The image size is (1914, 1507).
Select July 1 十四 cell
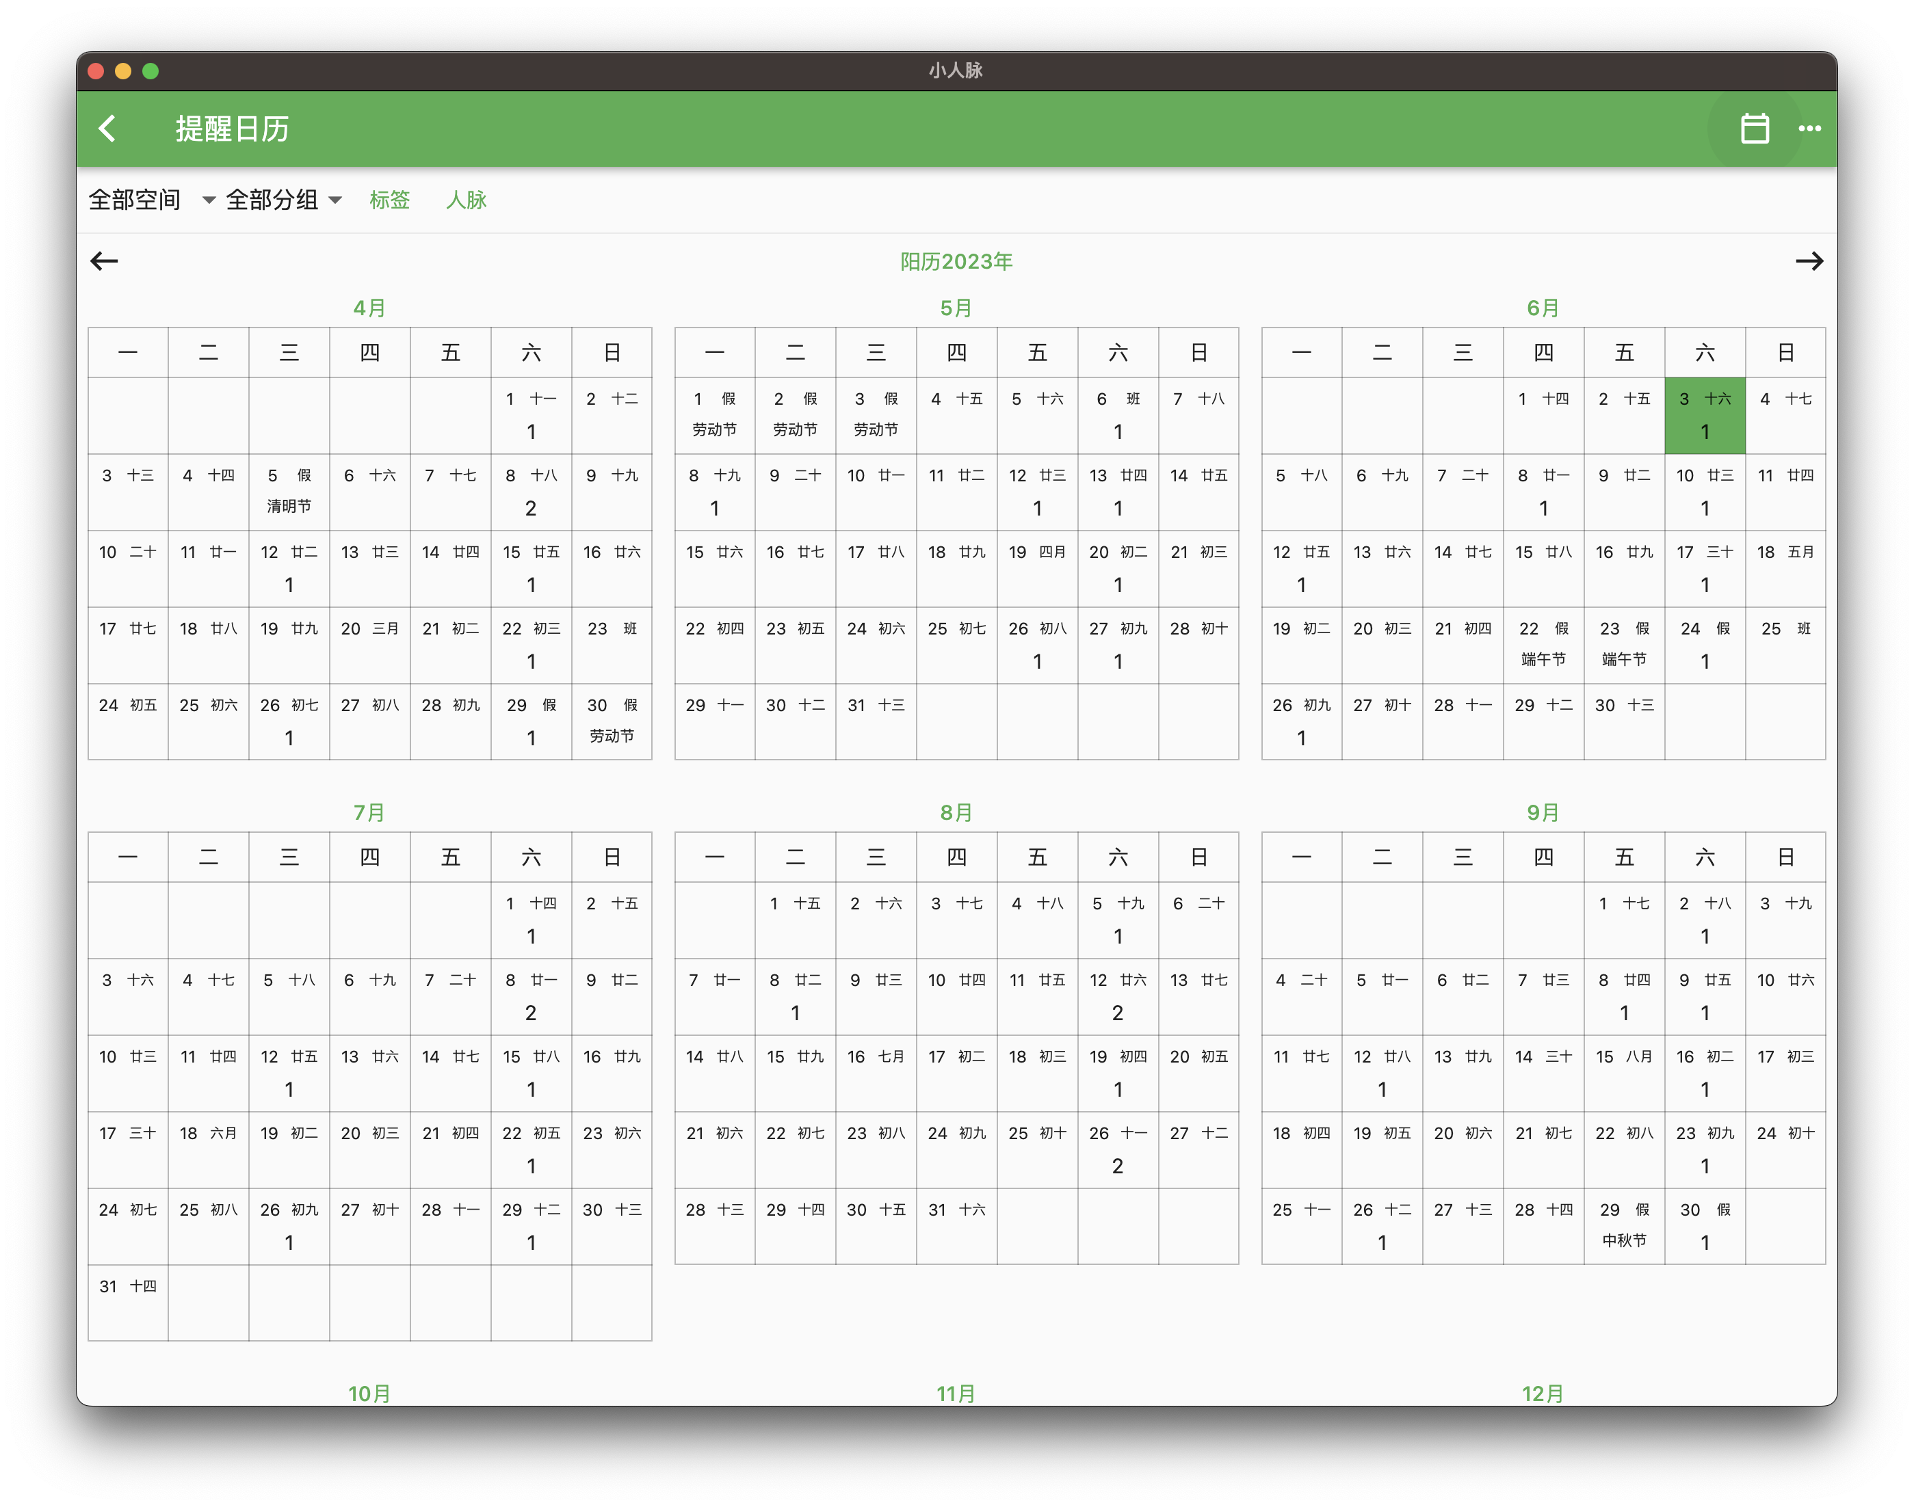point(531,920)
